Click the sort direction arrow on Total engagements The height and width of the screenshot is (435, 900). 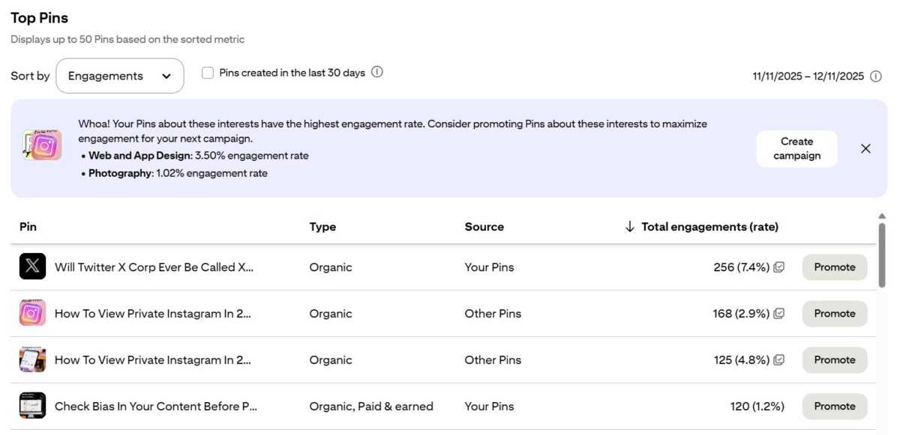629,226
